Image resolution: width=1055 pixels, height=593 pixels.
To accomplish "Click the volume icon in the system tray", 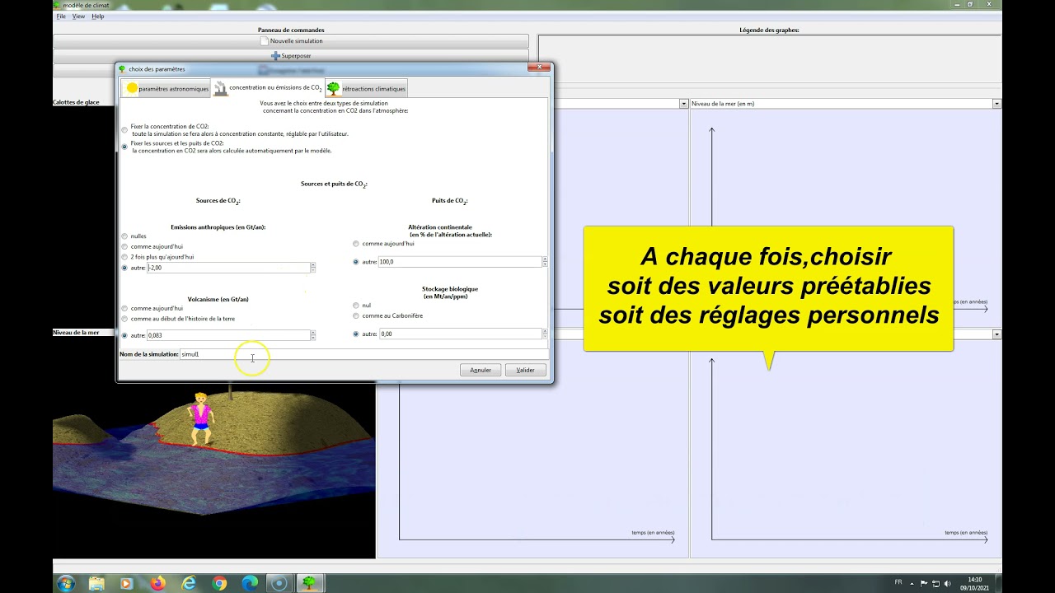I will (947, 583).
